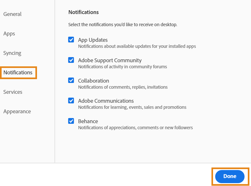
Task: Uncheck the App Updates checkbox
Action: click(x=71, y=40)
